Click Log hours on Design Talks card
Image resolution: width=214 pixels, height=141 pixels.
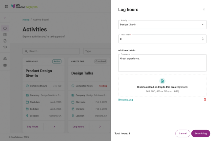pos(78,127)
